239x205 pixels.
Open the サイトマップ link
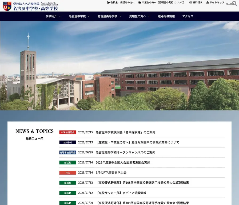[217, 2]
